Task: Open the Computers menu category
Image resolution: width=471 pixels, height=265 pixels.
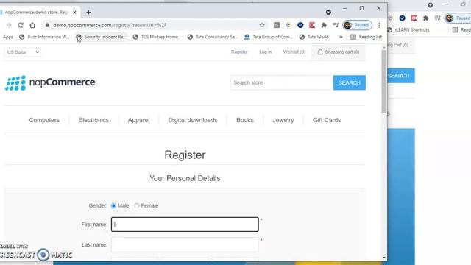Action: tap(44, 120)
